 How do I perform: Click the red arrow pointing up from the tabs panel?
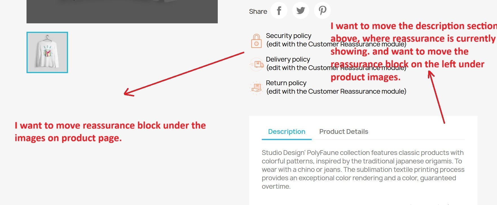(436, 97)
